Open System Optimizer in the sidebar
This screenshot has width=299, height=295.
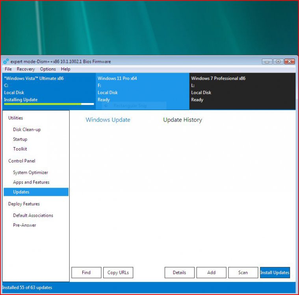point(30,173)
